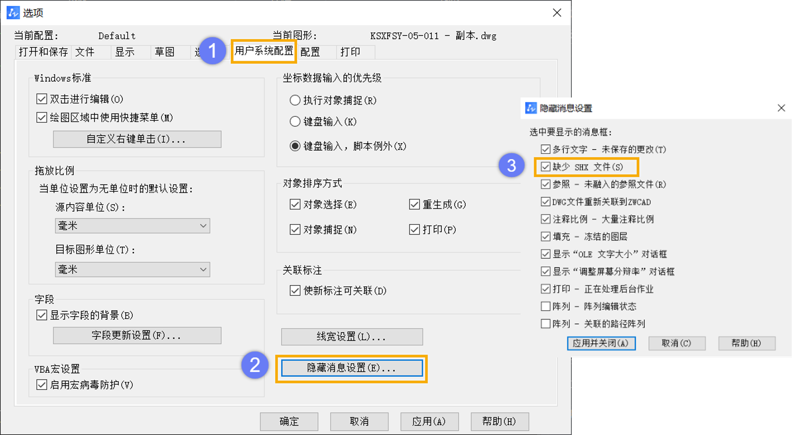The width and height of the screenshot is (792, 435).
Task: Toggle 打印(P) sort checkbox
Action: [414, 229]
